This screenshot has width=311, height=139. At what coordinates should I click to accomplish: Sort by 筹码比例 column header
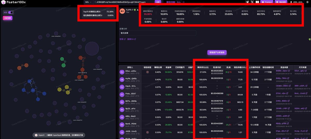158,67
